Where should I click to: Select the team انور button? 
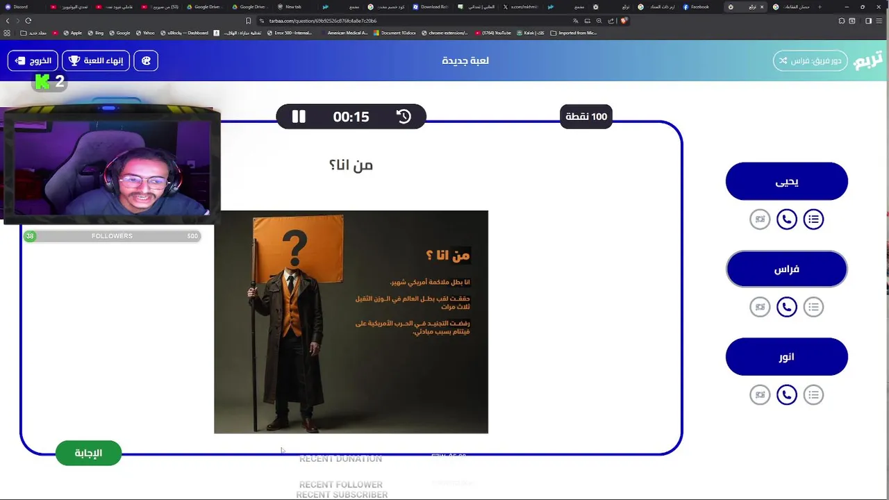point(787,357)
